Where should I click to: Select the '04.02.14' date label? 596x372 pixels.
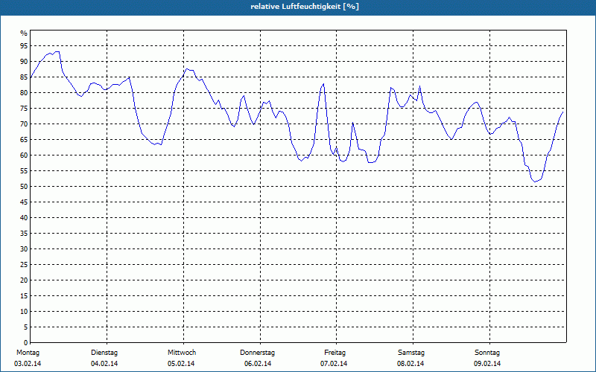(x=104, y=364)
